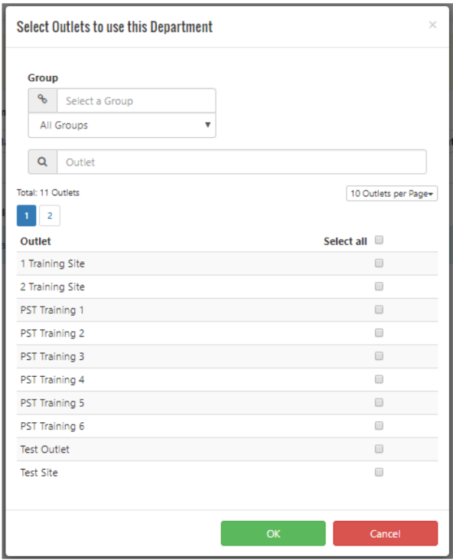The image size is (453, 560).
Task: Click the red Cancel button
Action: point(385,533)
